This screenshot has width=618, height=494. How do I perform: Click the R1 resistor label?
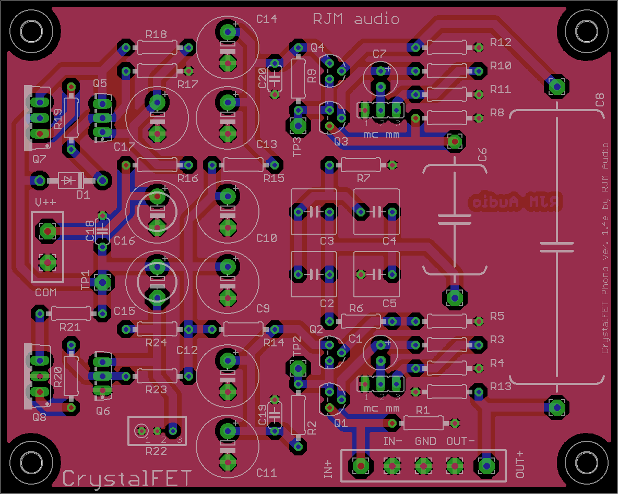click(x=422, y=410)
